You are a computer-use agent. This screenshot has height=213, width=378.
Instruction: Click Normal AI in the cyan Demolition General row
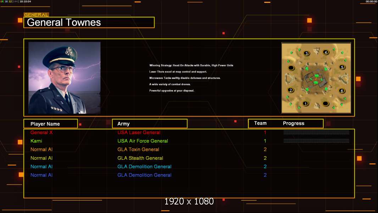click(x=41, y=166)
